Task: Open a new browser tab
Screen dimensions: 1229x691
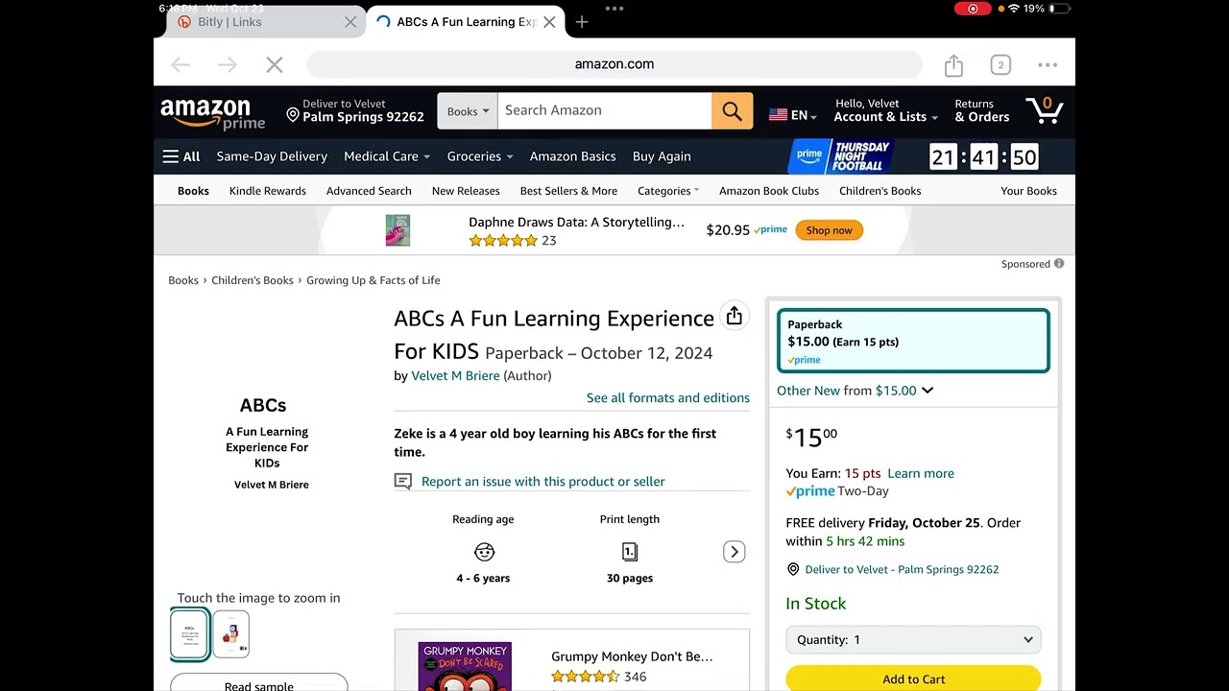Action: (x=582, y=22)
